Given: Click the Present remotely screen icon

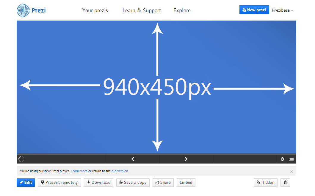Looking at the screenshot, I should [59, 182].
